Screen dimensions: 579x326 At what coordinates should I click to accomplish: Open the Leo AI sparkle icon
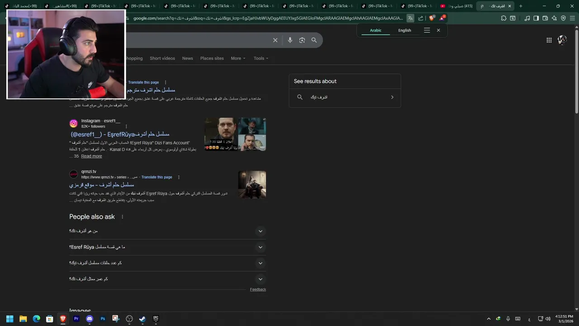[x=554, y=18]
